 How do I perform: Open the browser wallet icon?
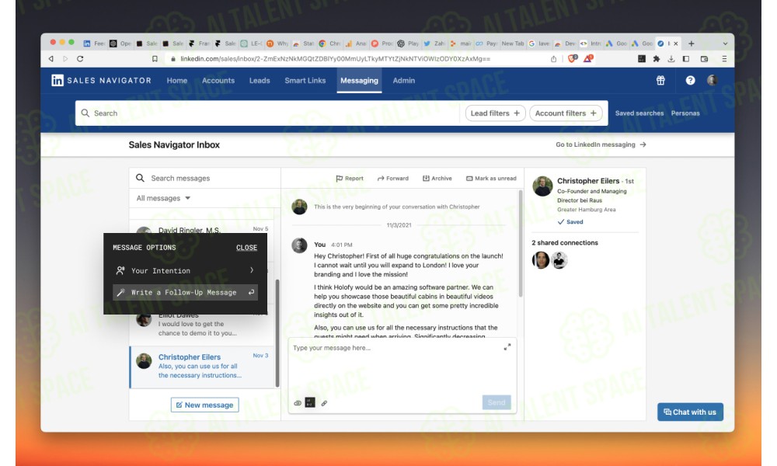(704, 58)
